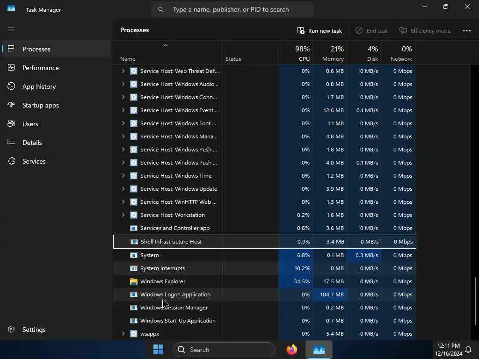Expand Service Host: Windows Update row

point(123,189)
